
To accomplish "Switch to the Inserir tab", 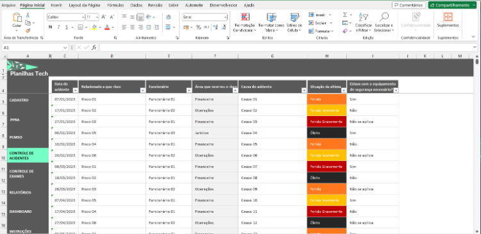I will point(56,5).
